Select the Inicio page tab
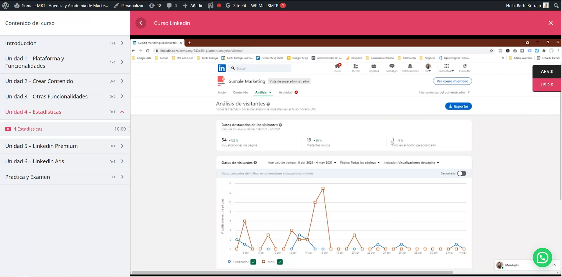 coord(222,93)
